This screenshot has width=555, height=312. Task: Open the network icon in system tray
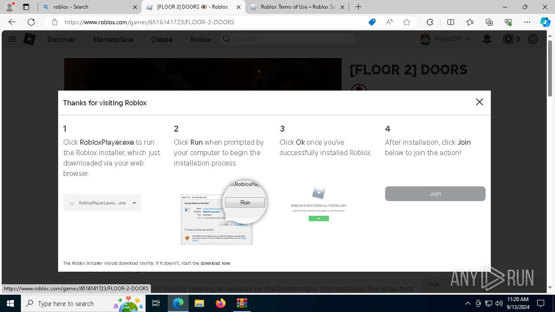click(489, 303)
